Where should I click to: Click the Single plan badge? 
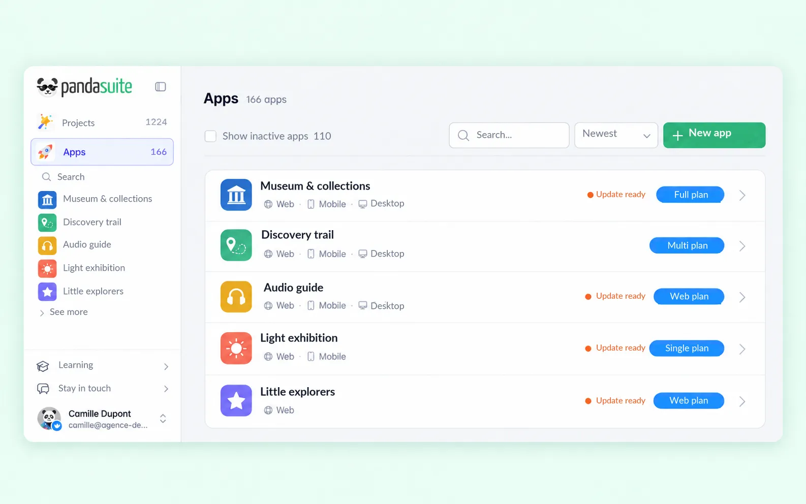pyautogui.click(x=687, y=348)
